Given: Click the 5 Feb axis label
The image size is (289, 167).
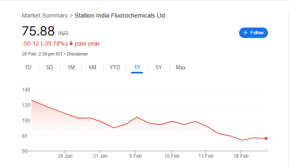Looking at the screenshot, I should 135,156.
